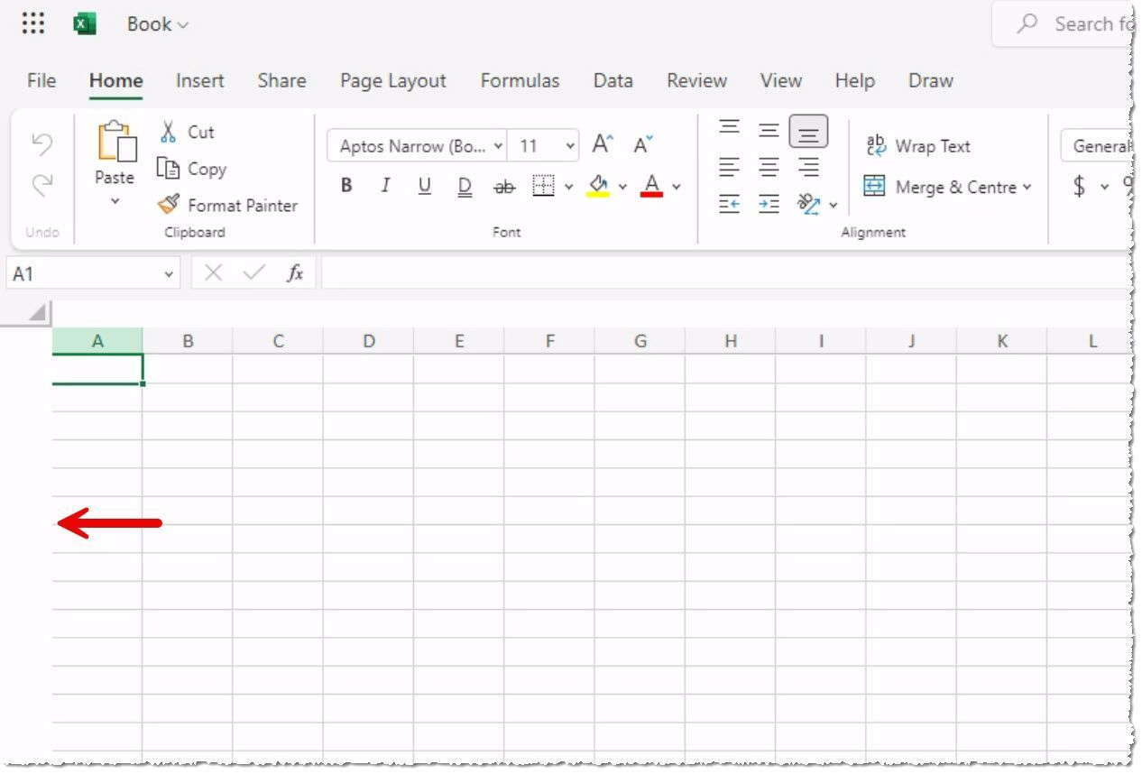
Task: Click the Align Left icon
Action: [x=729, y=167]
